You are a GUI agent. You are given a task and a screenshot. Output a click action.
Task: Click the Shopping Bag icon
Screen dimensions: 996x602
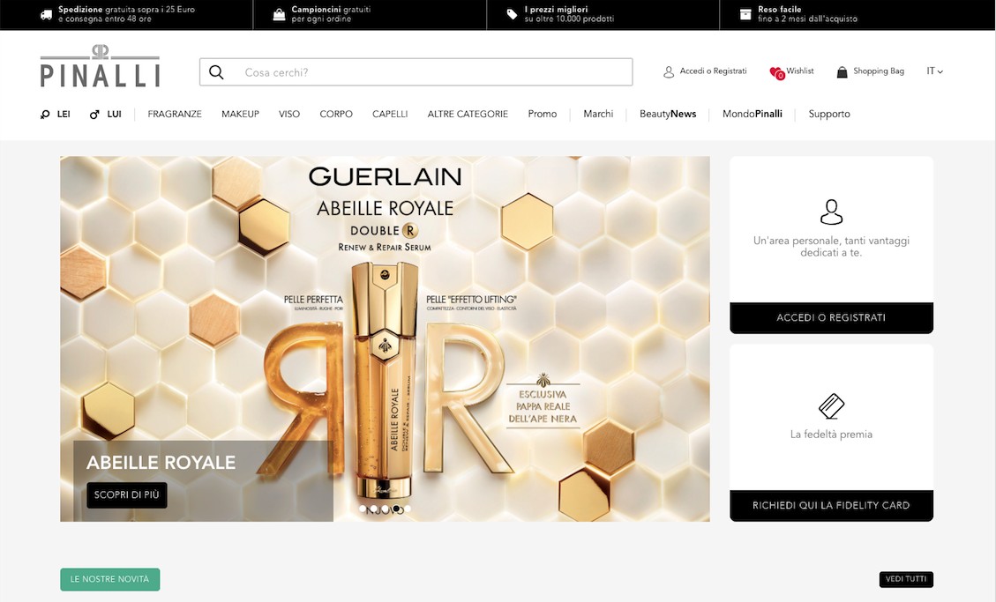click(x=842, y=71)
